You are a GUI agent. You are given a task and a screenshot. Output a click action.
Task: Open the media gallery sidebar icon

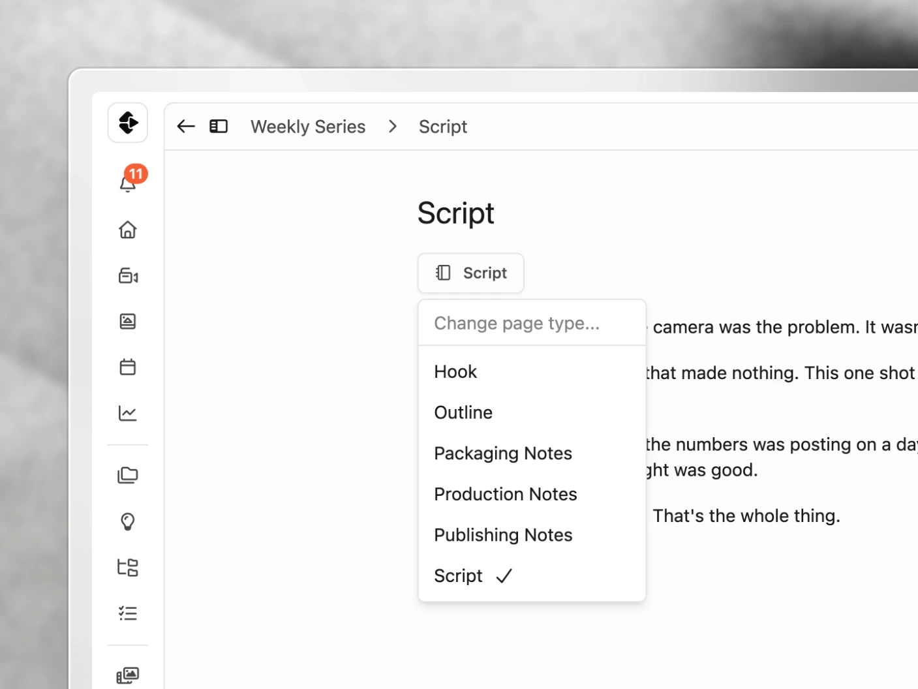128,675
